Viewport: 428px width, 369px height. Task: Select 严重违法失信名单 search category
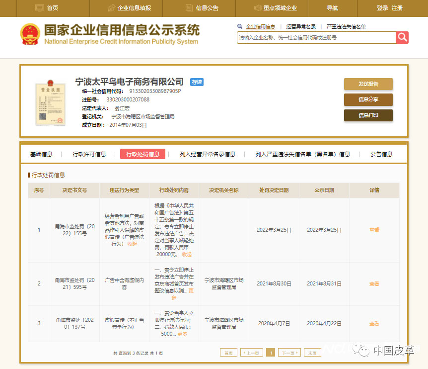click(346, 27)
